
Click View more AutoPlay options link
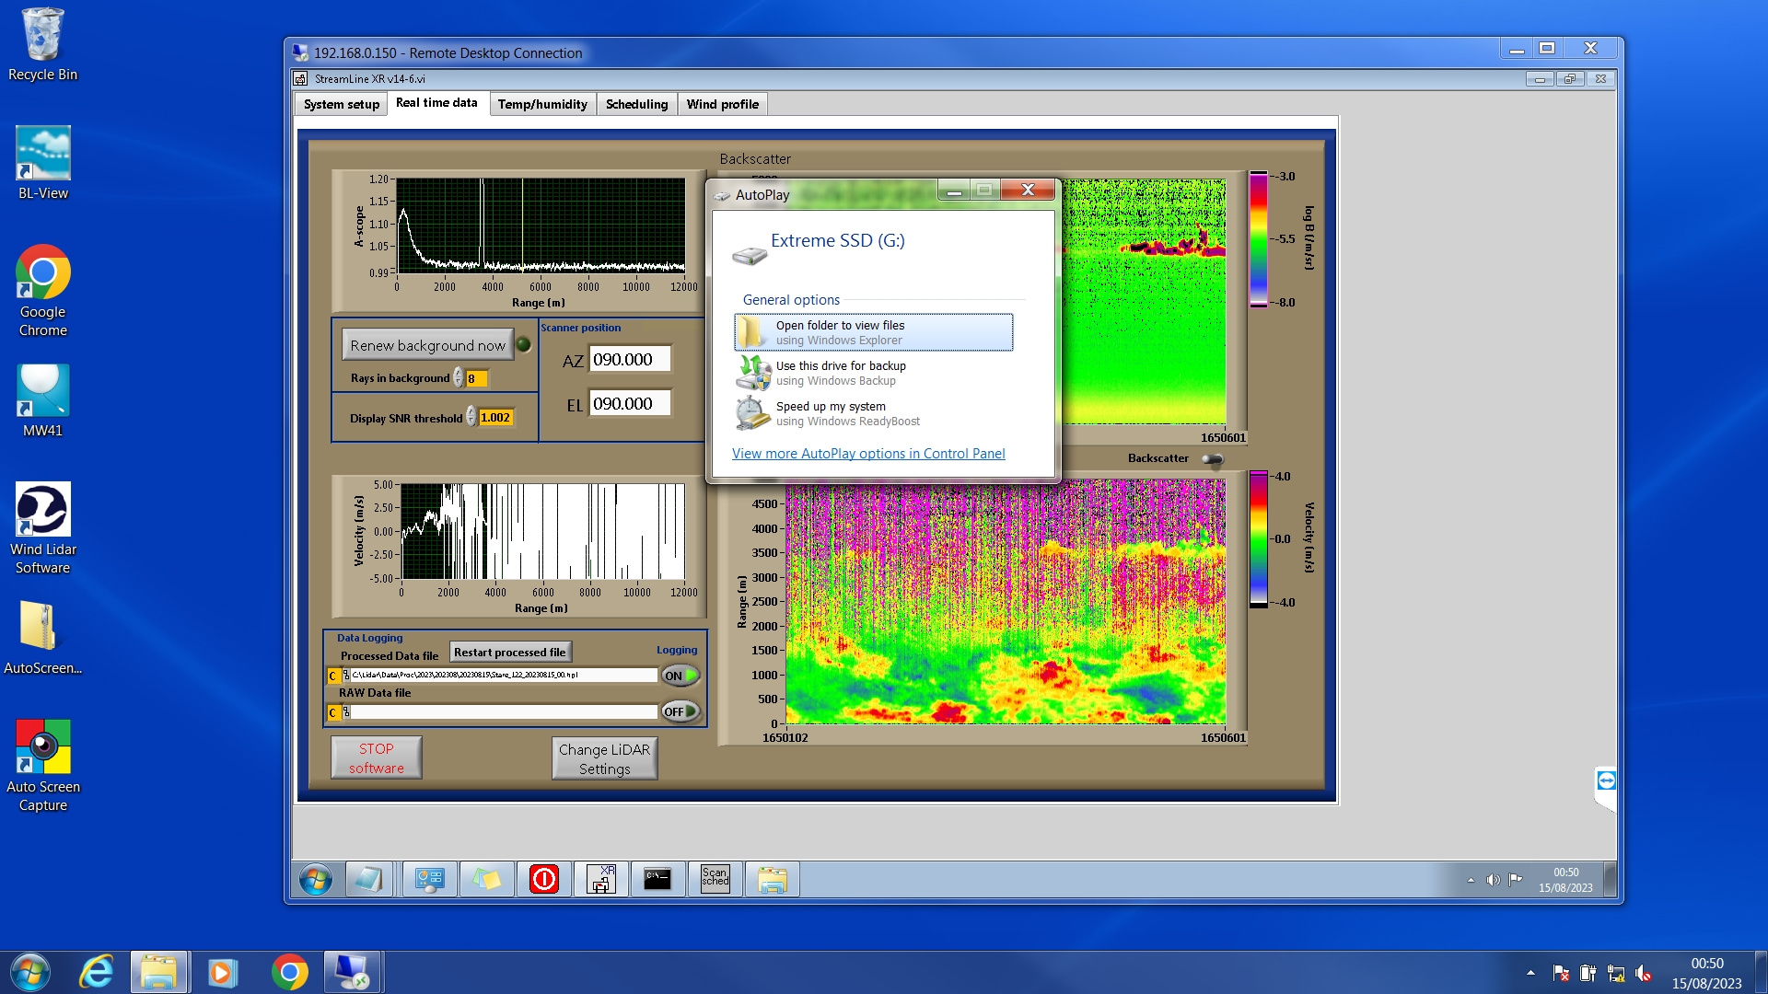click(x=867, y=454)
